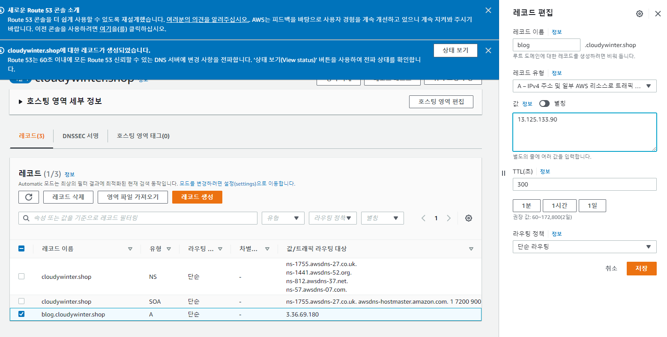Sort by 차별 column arrow
Viewport: 667px width, 337px height.
[267, 249]
